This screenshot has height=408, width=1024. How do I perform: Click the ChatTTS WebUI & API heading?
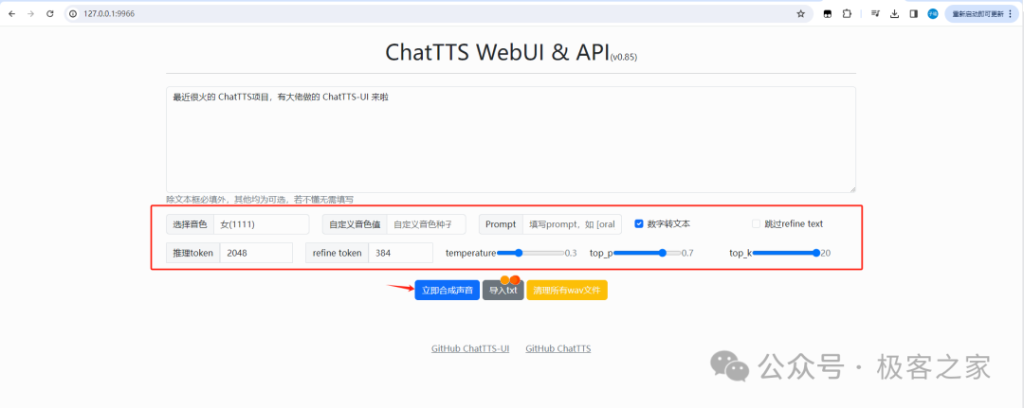coord(497,52)
